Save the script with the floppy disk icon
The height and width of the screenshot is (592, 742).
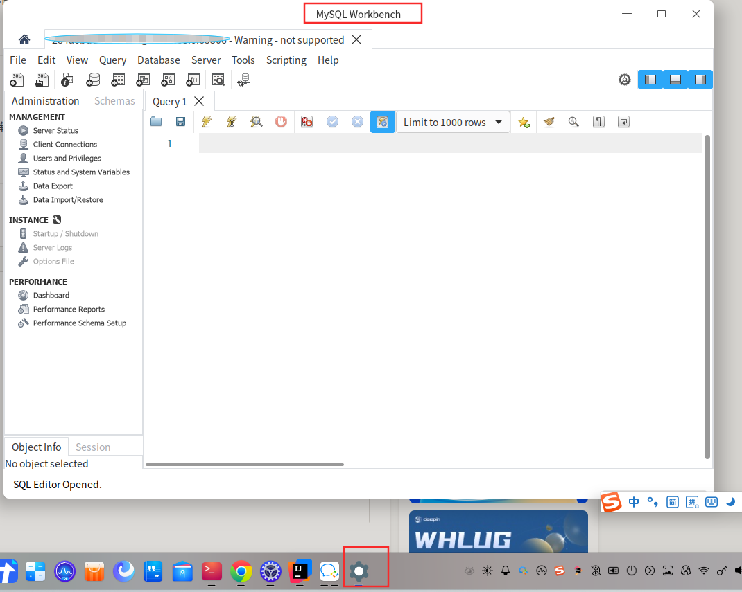click(x=180, y=121)
